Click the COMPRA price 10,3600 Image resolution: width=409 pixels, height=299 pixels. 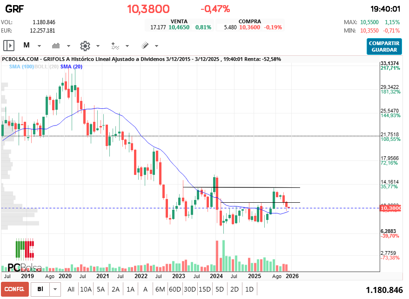pyautogui.click(x=249, y=27)
